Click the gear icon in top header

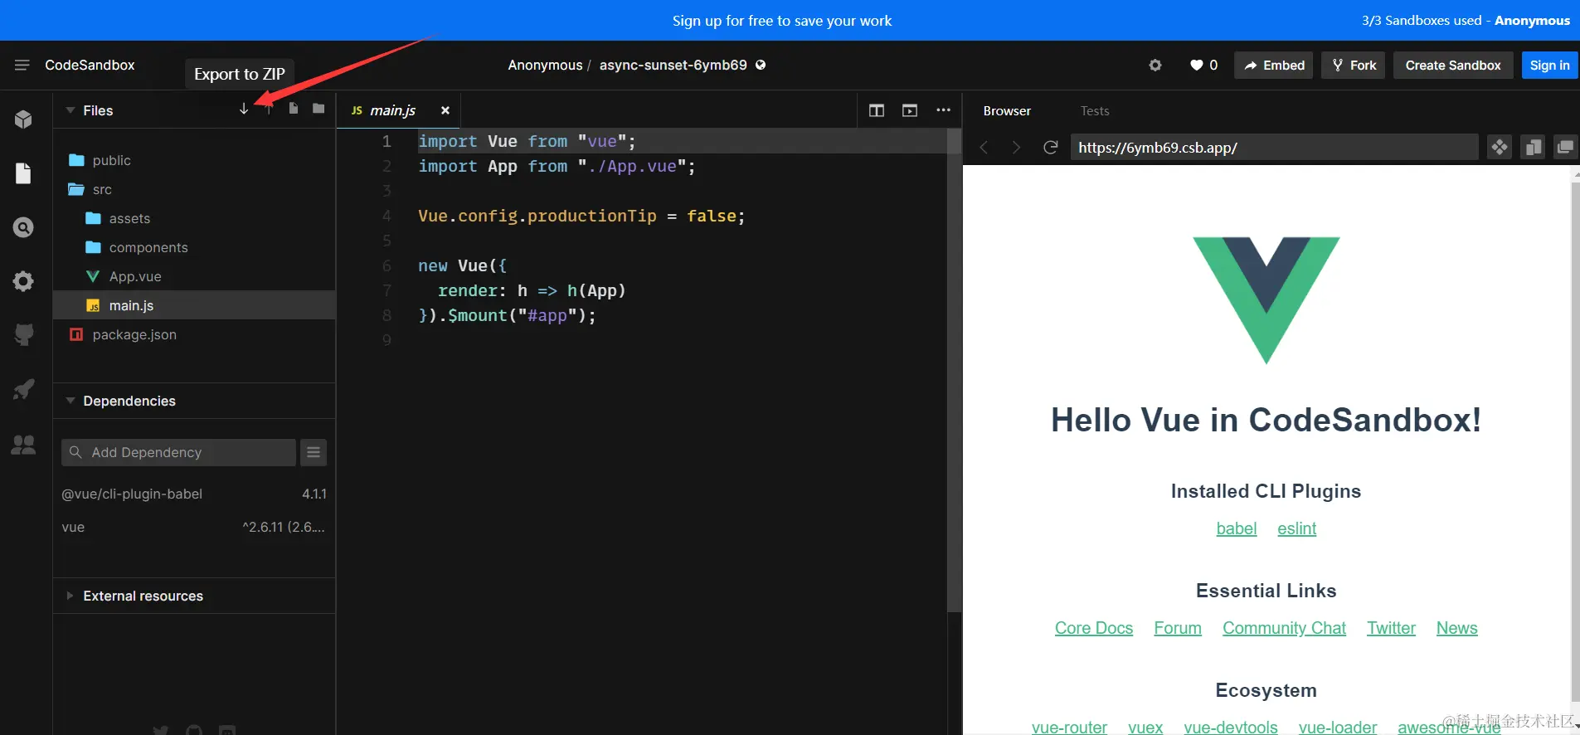coord(1155,65)
